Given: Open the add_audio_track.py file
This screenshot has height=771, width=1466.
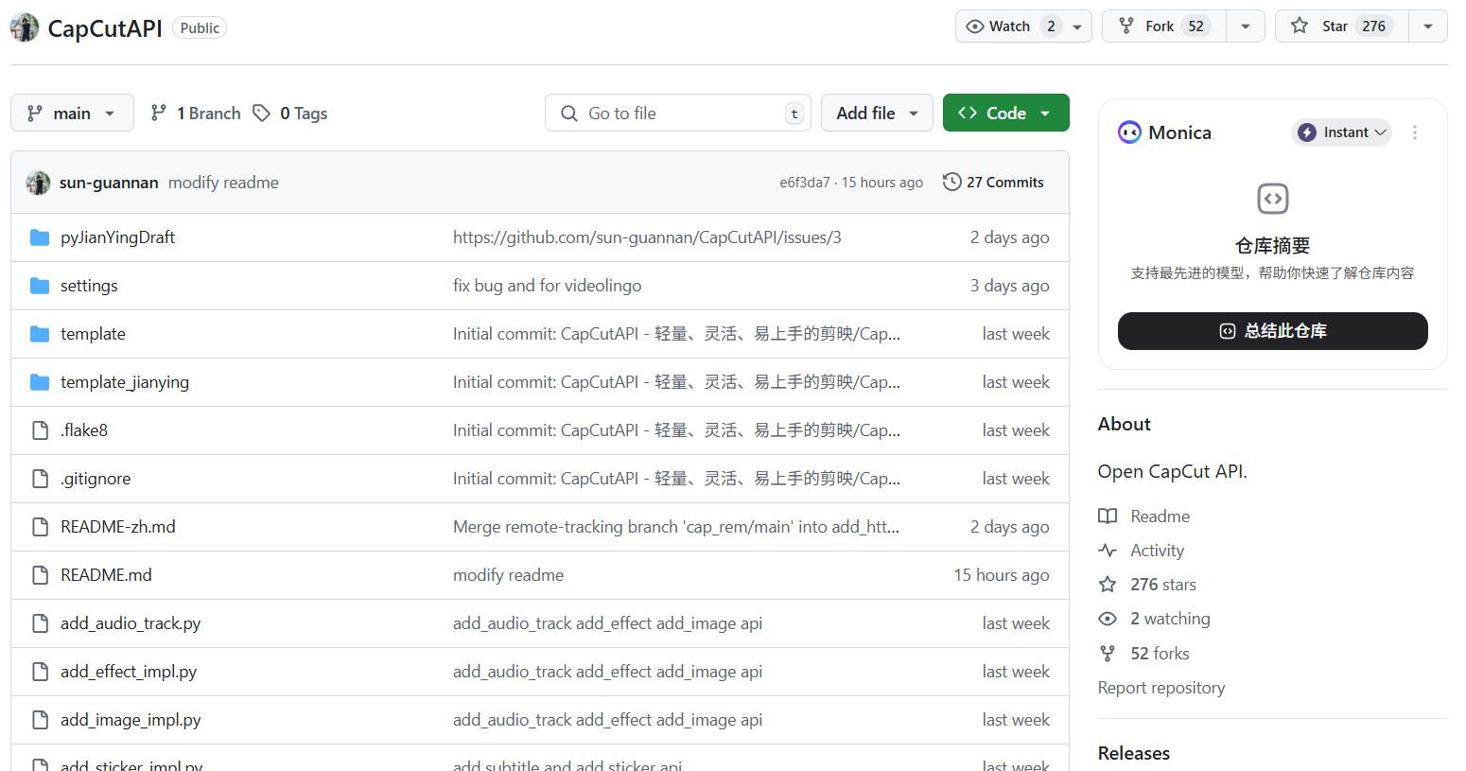Looking at the screenshot, I should pyautogui.click(x=131, y=623).
